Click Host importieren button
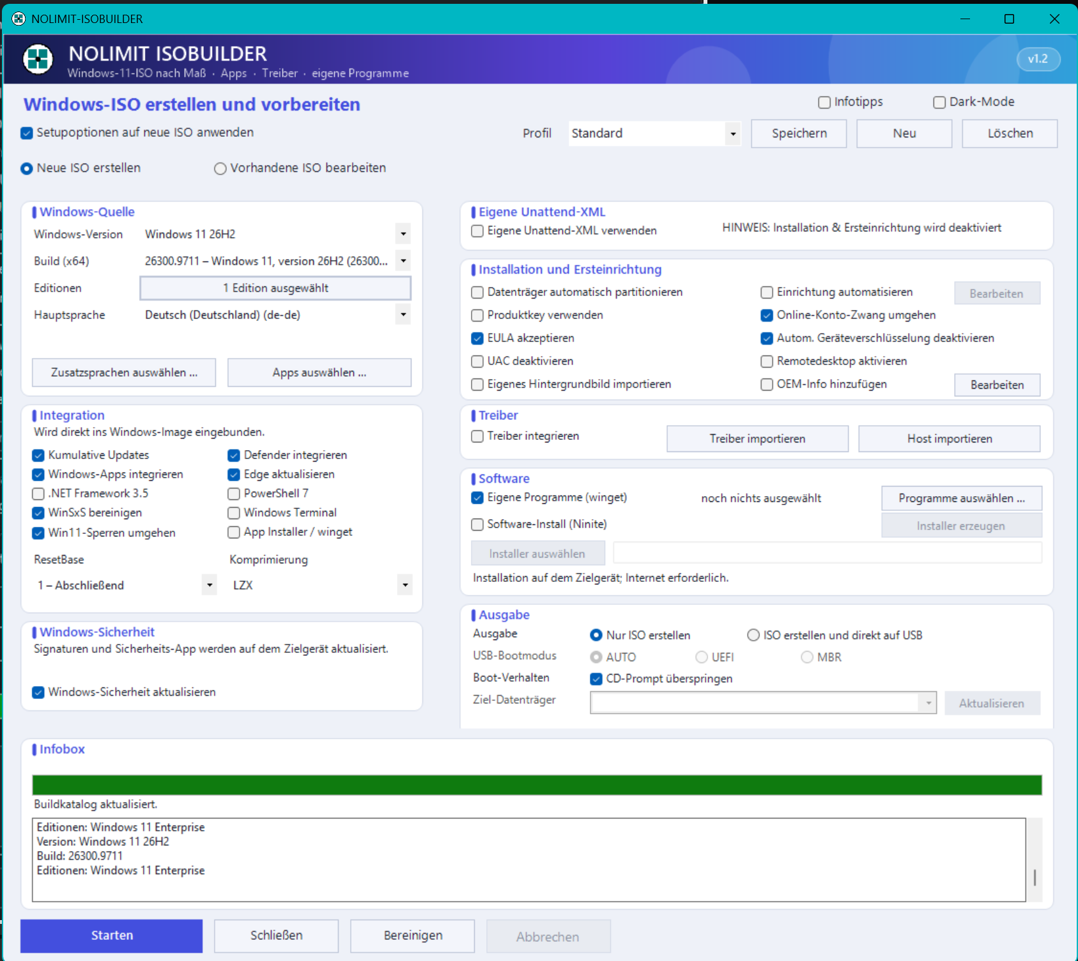Viewport: 1078px width, 961px height. (x=950, y=439)
